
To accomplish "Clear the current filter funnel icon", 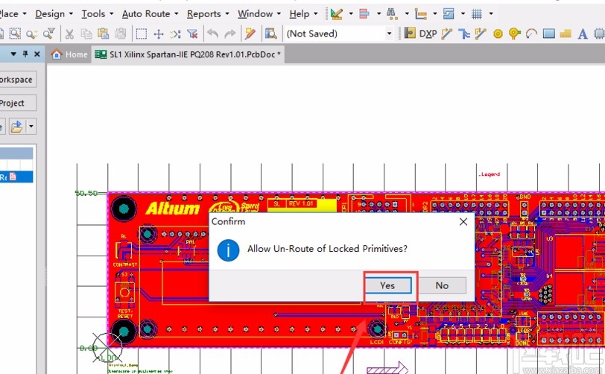I will tap(192, 34).
